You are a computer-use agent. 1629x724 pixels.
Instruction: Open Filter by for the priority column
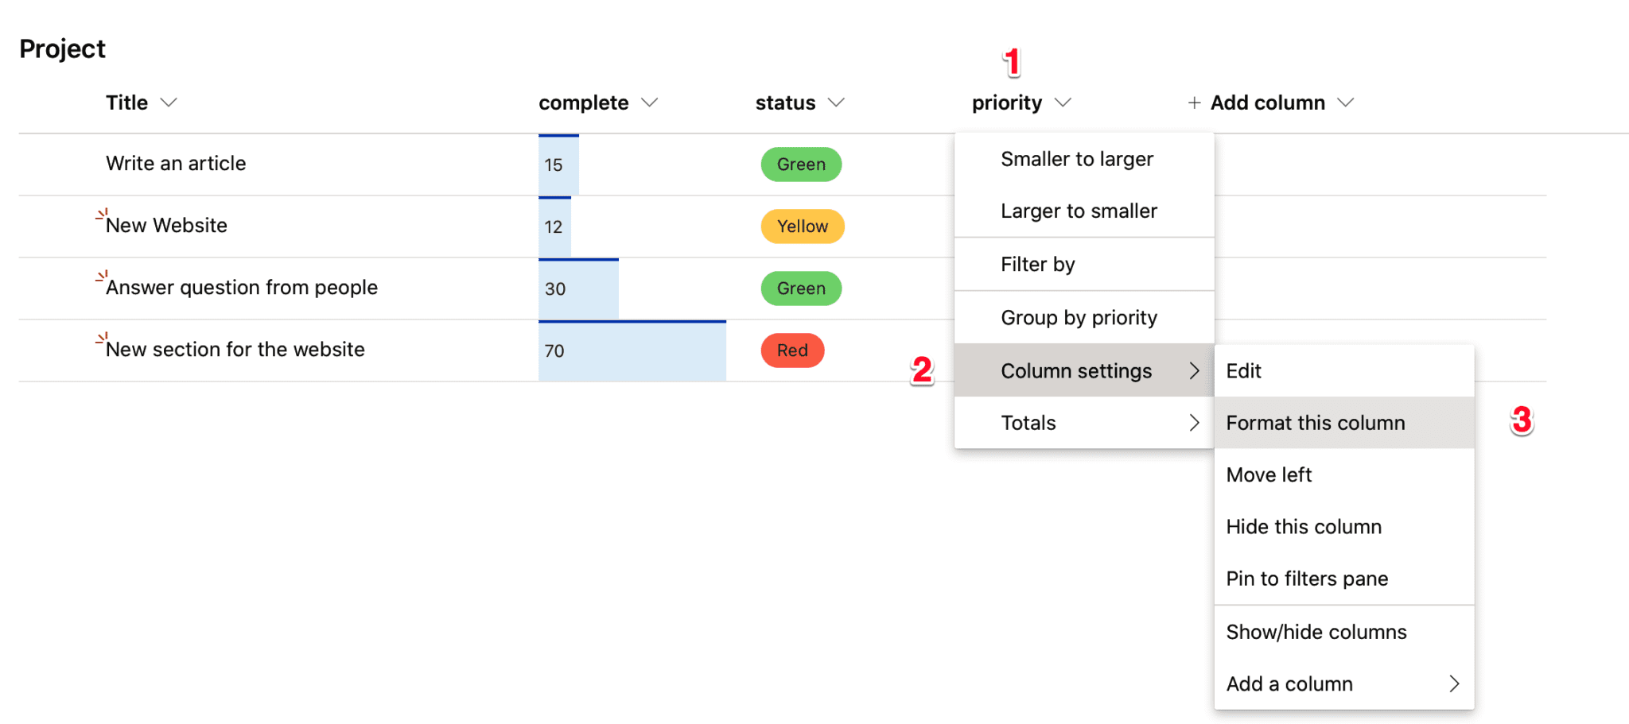pos(1038,263)
